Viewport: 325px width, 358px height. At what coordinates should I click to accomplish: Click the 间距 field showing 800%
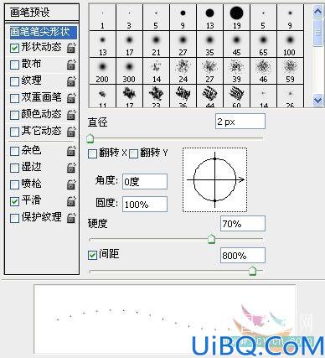click(243, 256)
